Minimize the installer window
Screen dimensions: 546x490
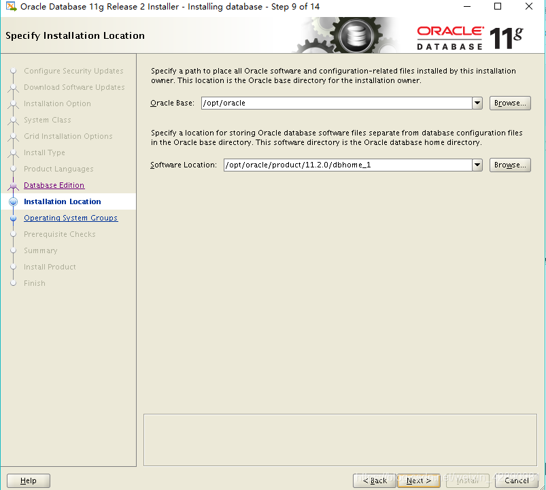[x=467, y=6]
